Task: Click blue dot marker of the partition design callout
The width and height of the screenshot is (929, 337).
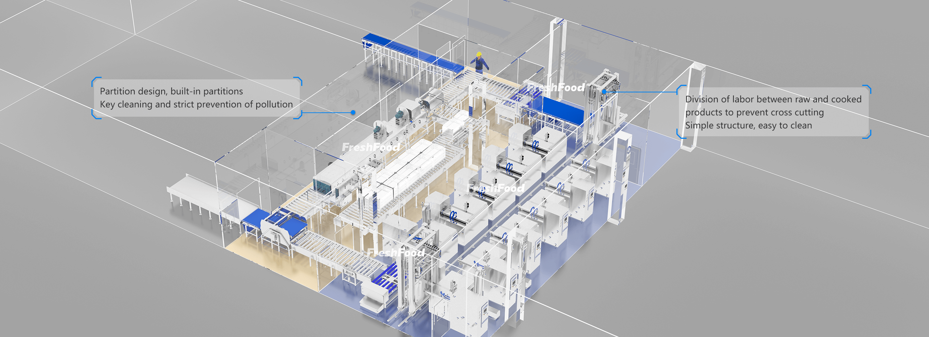Action: pos(353,112)
